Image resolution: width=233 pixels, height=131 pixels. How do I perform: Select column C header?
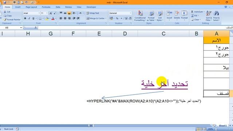163,34
